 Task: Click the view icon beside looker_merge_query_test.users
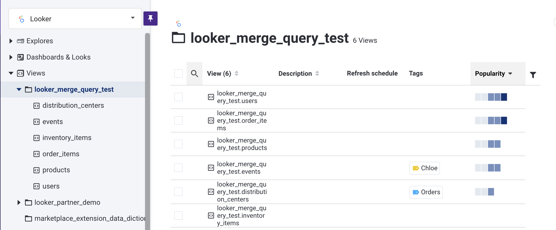(211, 97)
